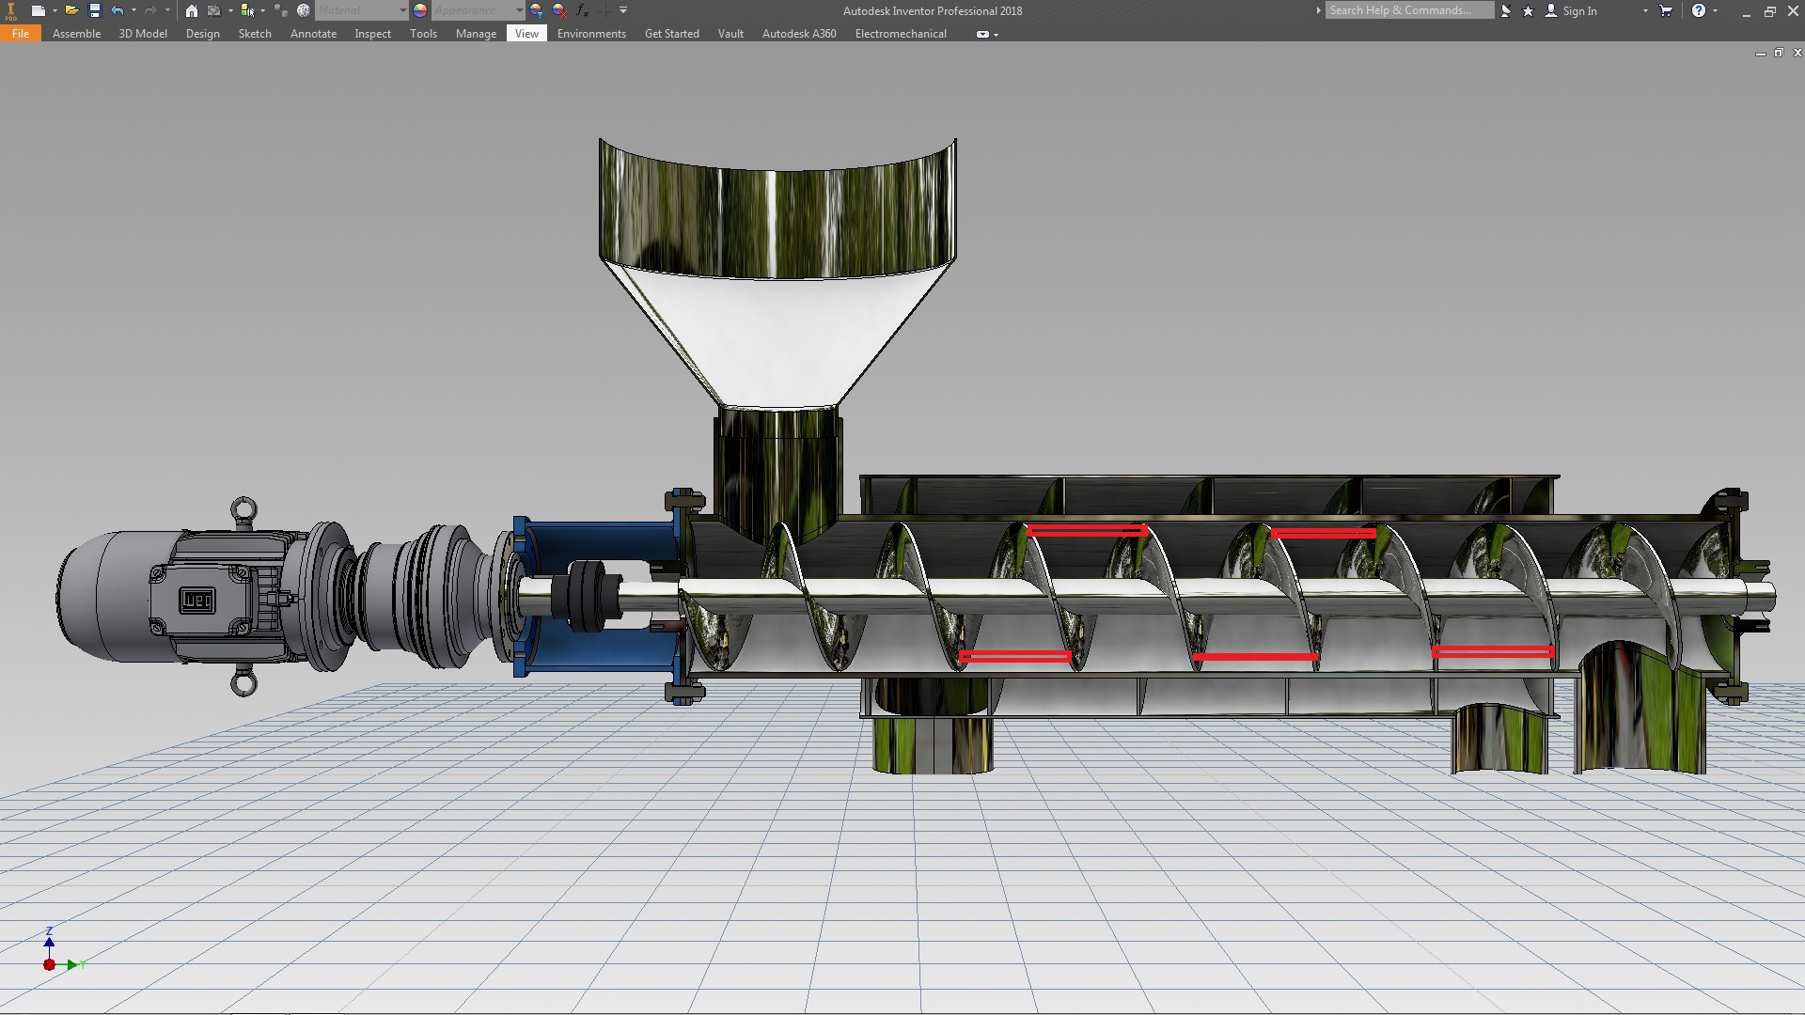Toggle ribbon display with the panel toggle button
The width and height of the screenshot is (1805, 1015).
tap(982, 34)
